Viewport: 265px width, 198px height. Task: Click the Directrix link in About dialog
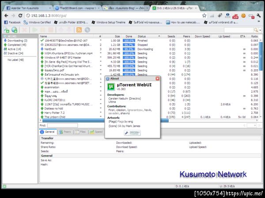point(135,98)
